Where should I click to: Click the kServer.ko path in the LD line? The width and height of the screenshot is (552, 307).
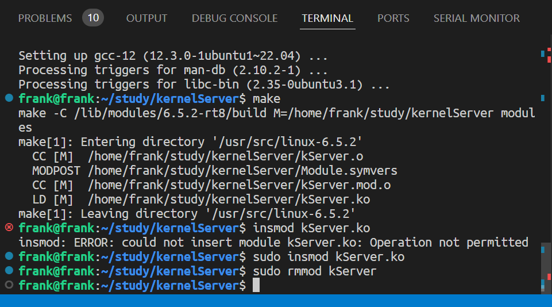point(229,199)
